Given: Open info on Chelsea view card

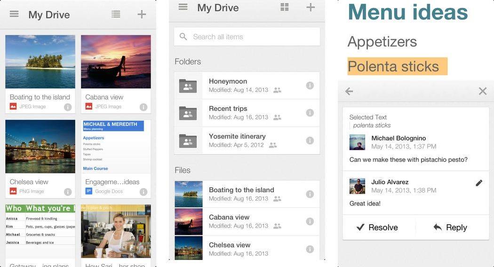Looking at the screenshot, I should click(x=68, y=192).
